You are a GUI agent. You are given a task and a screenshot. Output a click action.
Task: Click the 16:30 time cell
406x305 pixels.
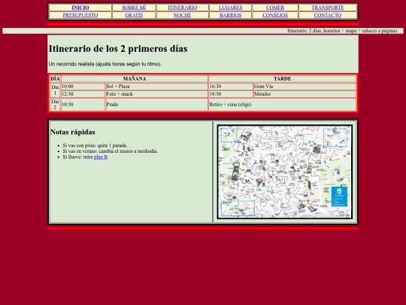[231, 87]
